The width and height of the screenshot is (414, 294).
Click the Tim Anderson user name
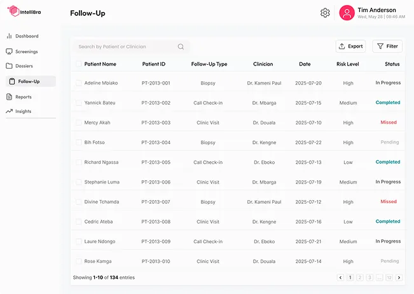point(376,10)
